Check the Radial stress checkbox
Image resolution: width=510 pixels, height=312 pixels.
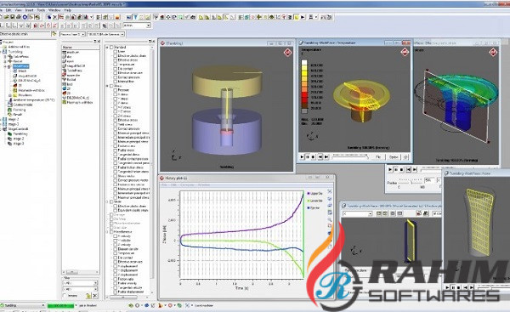[115, 150]
